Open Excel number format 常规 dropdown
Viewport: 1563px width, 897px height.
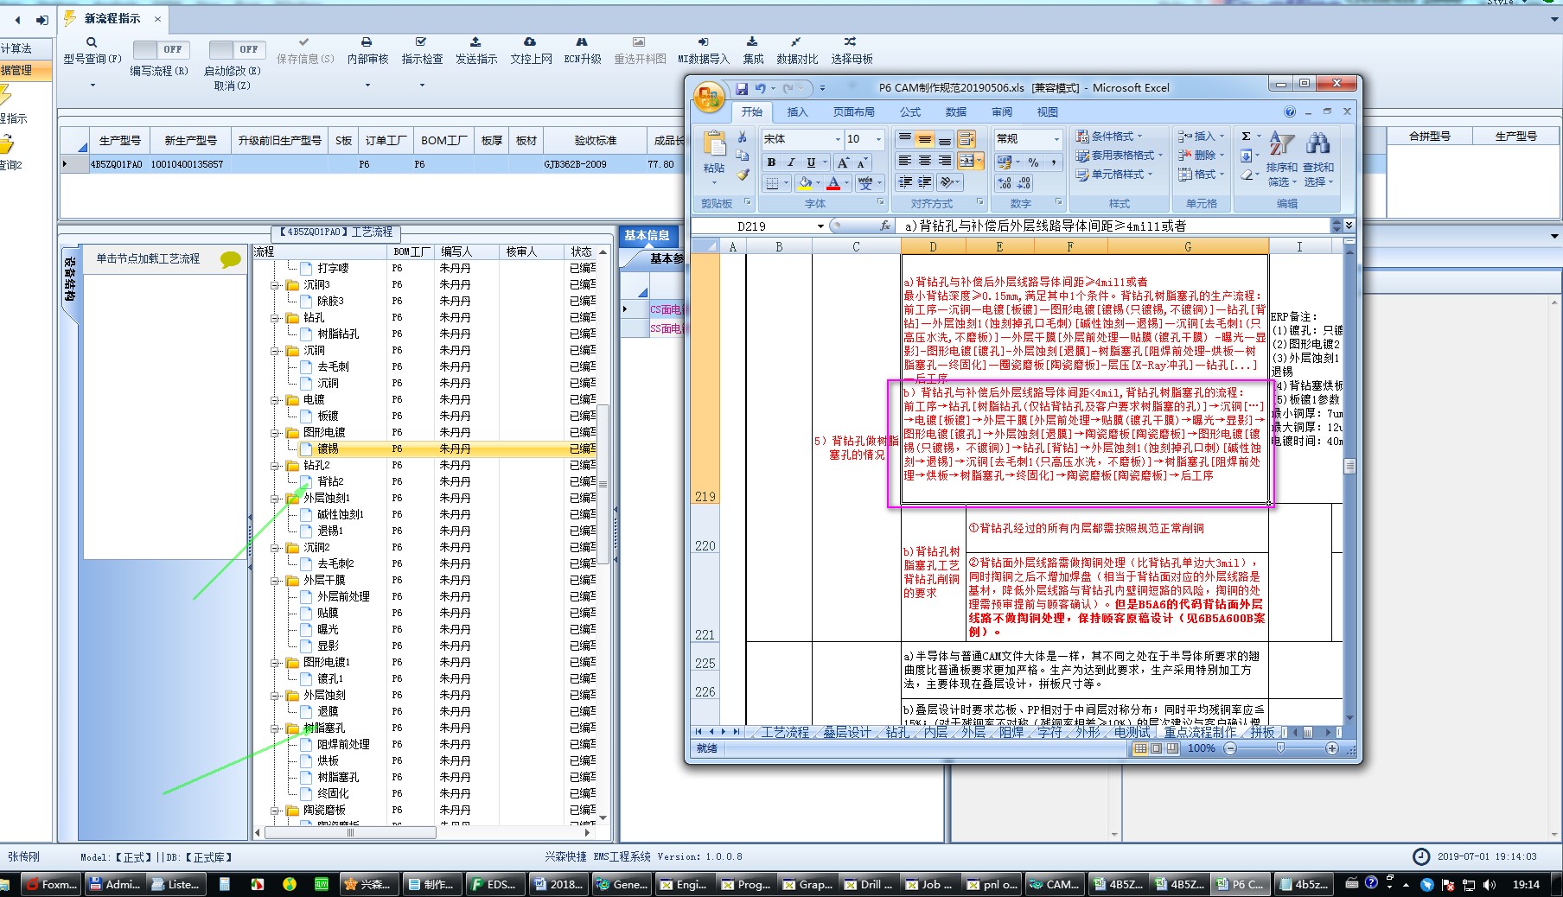(1056, 139)
